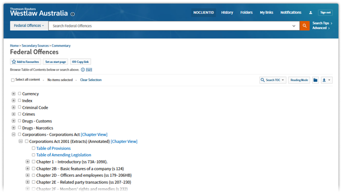Click the Add to Favourites star
This screenshot has width=342, height=192.
pyautogui.click(x=14, y=62)
